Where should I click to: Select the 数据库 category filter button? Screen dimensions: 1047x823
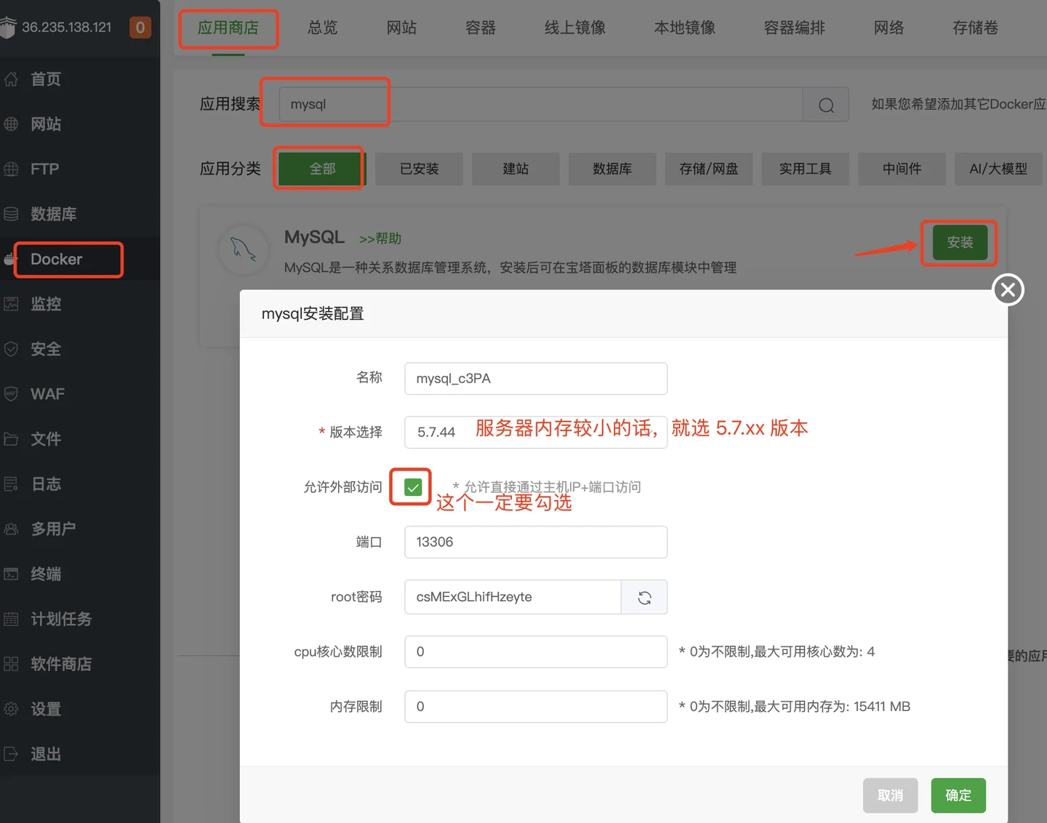612,169
